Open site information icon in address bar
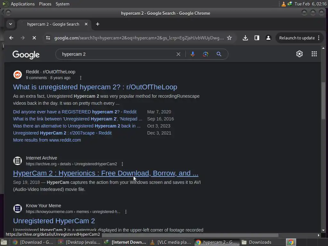The width and height of the screenshot is (328, 246). coord(48,38)
